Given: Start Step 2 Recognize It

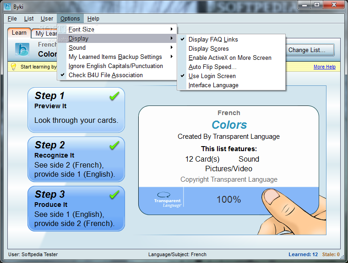Looking at the screenshot, I should [x=76, y=159].
